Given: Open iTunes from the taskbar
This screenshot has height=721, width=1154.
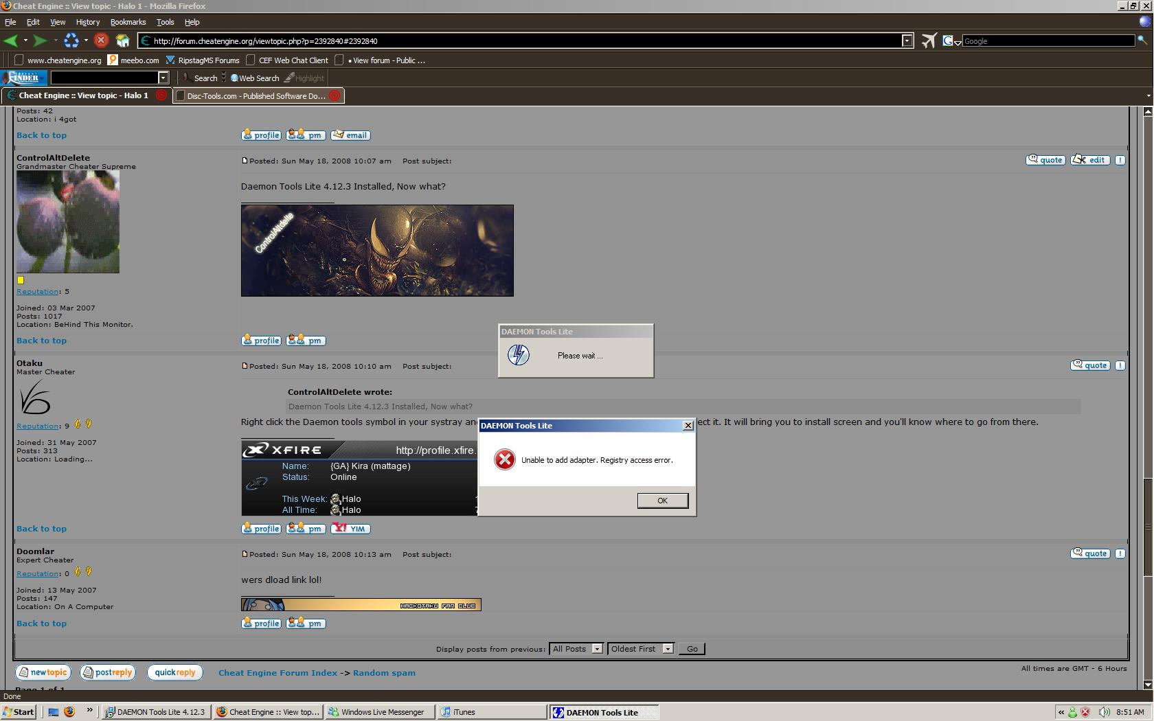Looking at the screenshot, I should 492,712.
